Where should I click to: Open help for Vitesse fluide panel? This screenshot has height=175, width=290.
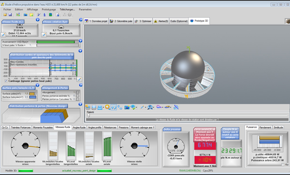38,20
